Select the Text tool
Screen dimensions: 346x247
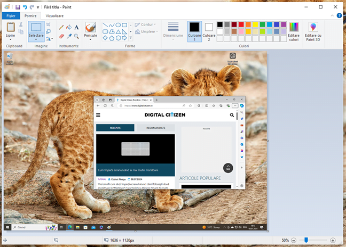[x=76, y=27]
